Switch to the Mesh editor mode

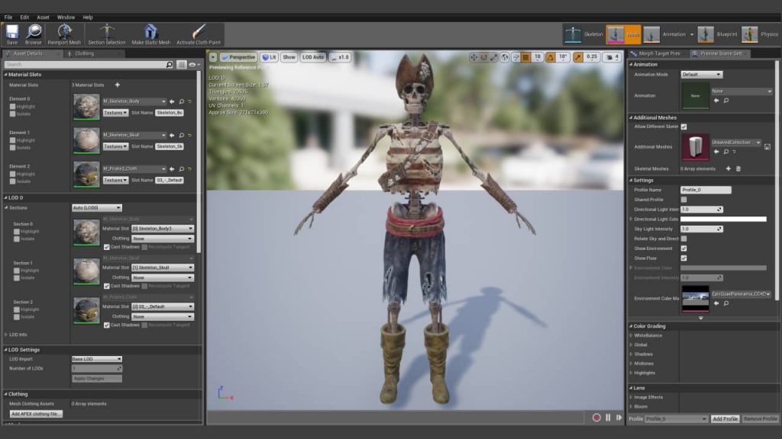click(x=623, y=34)
